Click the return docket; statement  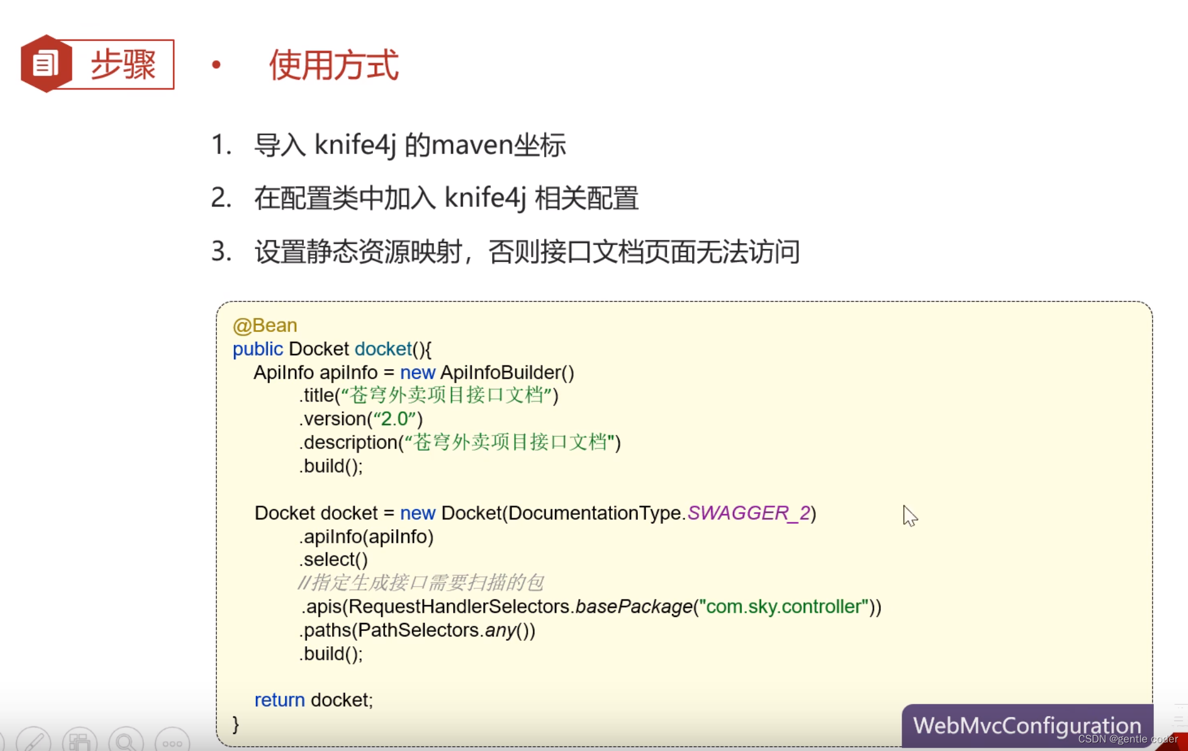click(x=313, y=700)
